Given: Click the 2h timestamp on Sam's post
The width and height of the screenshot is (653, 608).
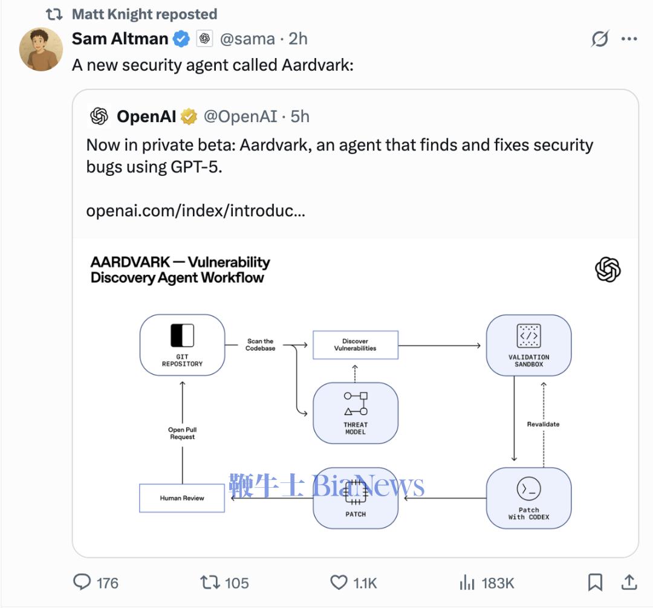Looking at the screenshot, I should tap(298, 39).
